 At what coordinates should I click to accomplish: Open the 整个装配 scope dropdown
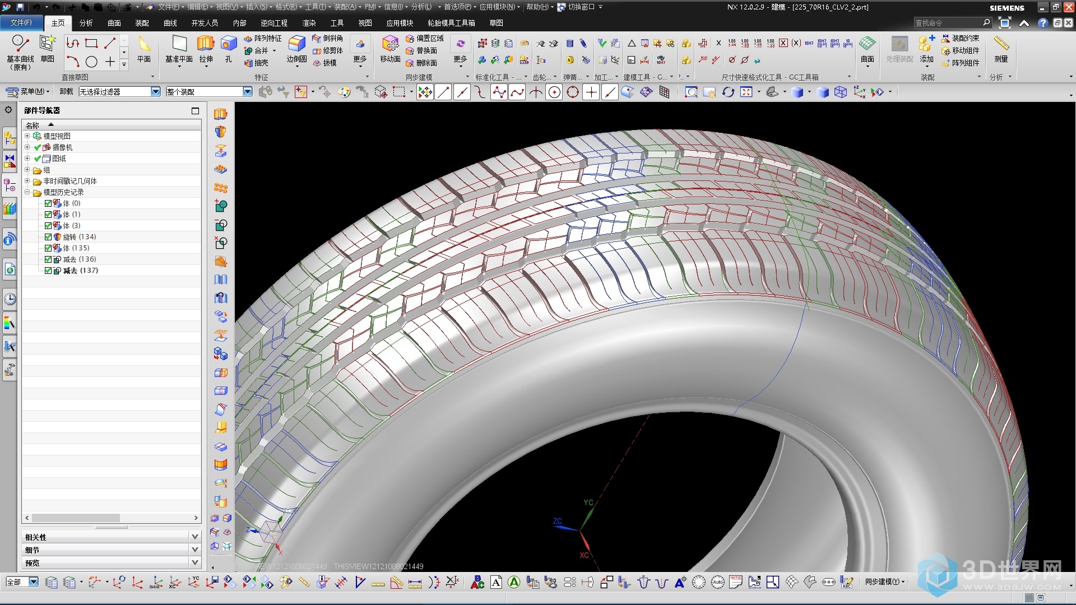click(x=247, y=91)
